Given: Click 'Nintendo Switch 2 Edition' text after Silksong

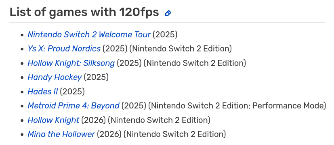Looking at the screenshot, I should pos(195,63).
